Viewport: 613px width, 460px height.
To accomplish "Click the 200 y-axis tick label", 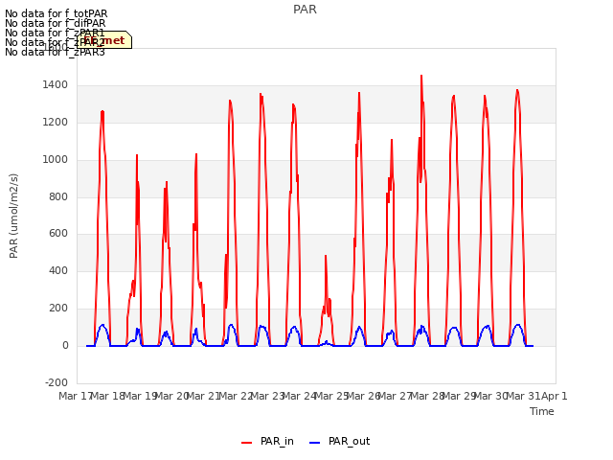I will pyautogui.click(x=58, y=309).
